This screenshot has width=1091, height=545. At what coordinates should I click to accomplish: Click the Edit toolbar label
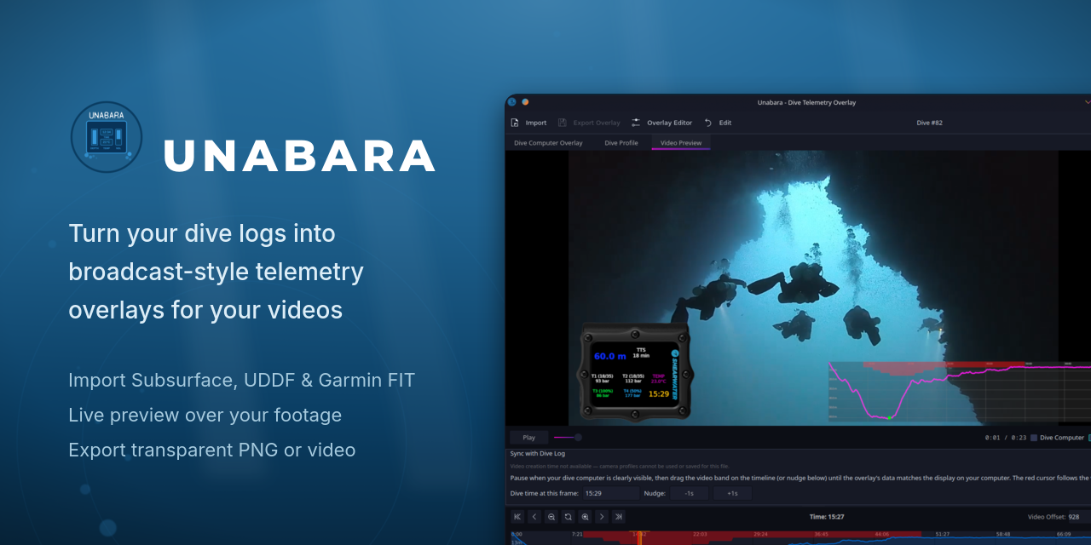pos(725,123)
